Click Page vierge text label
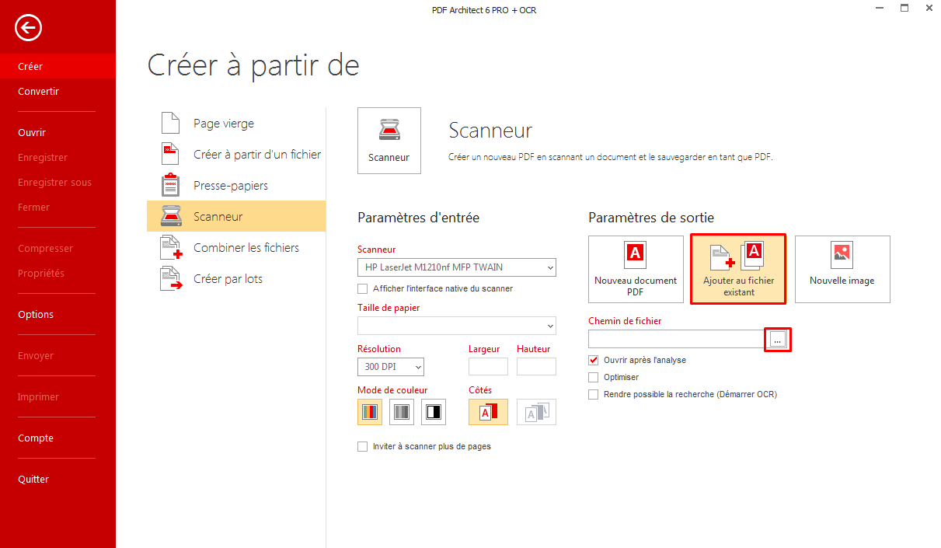The width and height of the screenshot is (941, 548). pyautogui.click(x=224, y=124)
